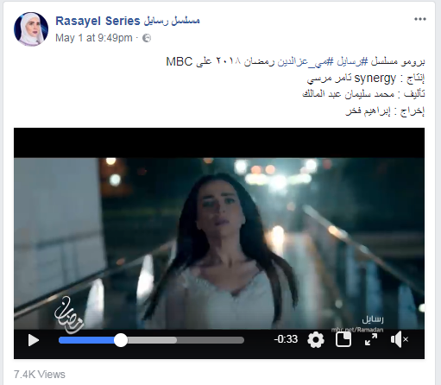441x385 pixels.
Task: Open the May 1 at 9:49pm timestamp
Action: [x=94, y=38]
